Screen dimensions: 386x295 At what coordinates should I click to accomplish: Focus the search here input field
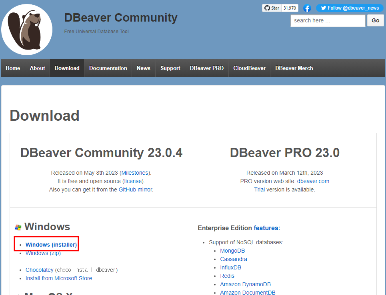coord(328,20)
